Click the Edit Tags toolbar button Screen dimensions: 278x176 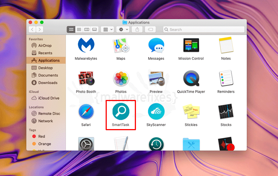coord(150,29)
